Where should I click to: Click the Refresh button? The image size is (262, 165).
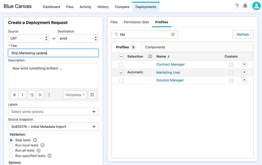pyautogui.click(x=243, y=35)
